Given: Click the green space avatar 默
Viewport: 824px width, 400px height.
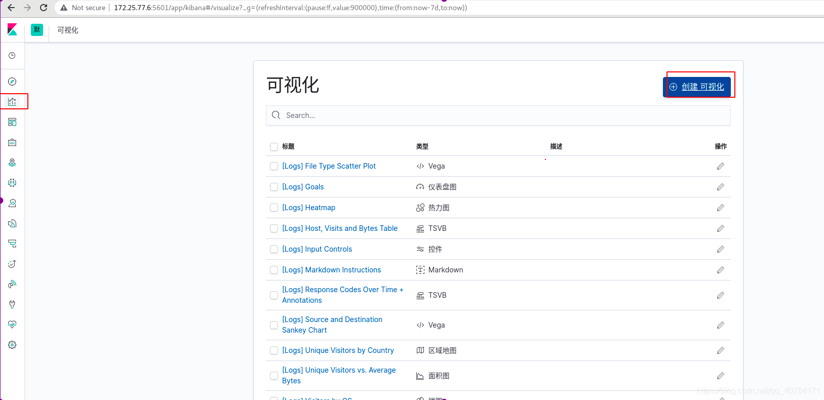Looking at the screenshot, I should (x=37, y=30).
